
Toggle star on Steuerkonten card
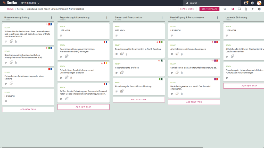tap(157, 42)
